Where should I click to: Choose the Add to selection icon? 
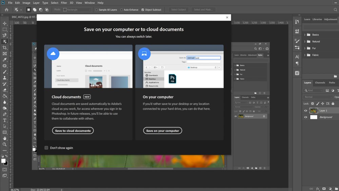pyautogui.click(x=35, y=9)
